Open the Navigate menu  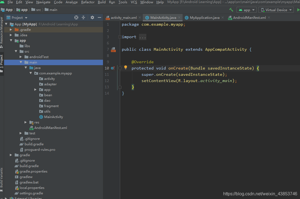(x=43, y=2)
